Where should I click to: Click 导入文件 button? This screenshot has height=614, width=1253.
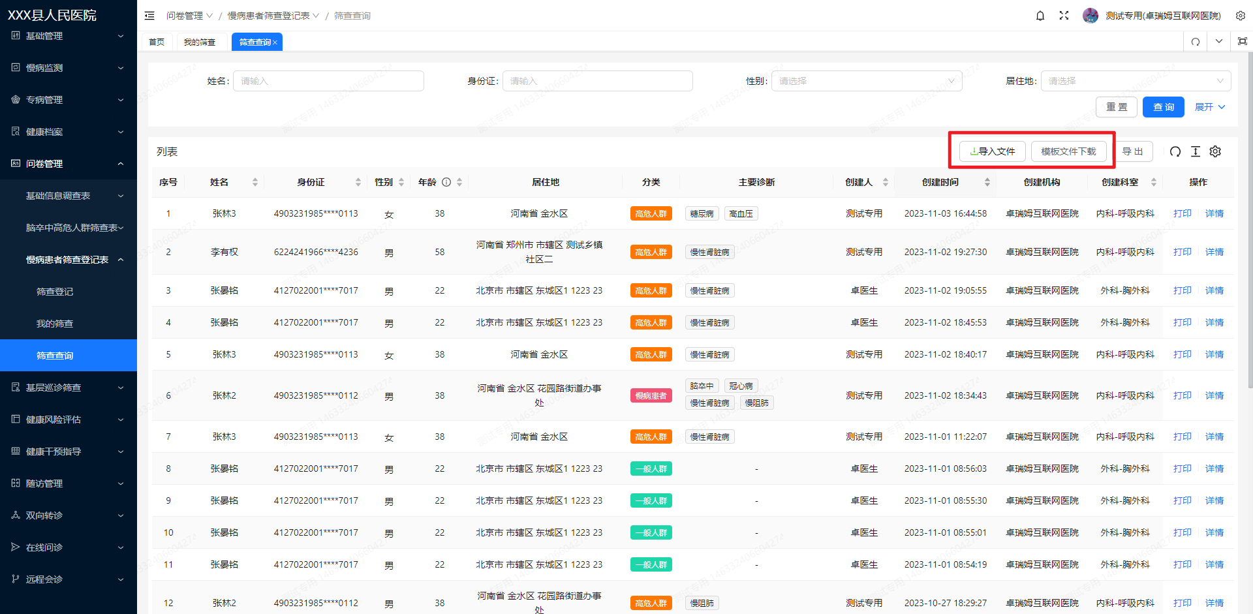tap(993, 151)
